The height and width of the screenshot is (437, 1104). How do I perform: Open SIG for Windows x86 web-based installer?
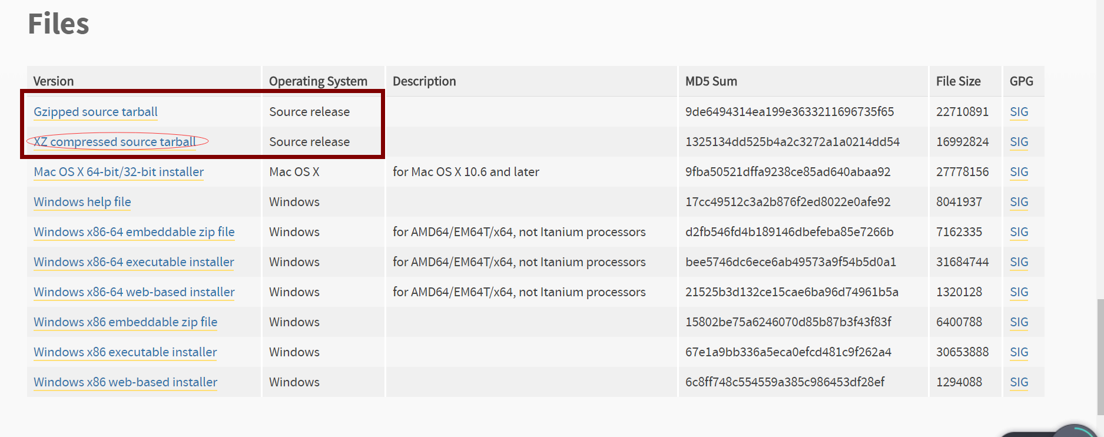pos(1019,382)
